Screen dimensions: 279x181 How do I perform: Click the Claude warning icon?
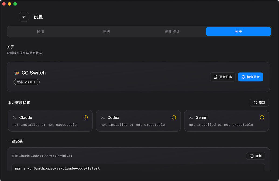pyautogui.click(x=85, y=117)
